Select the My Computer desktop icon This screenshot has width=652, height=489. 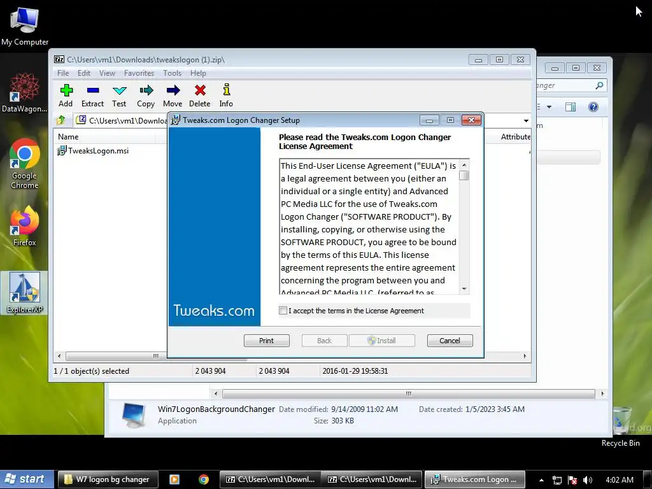[x=25, y=26]
